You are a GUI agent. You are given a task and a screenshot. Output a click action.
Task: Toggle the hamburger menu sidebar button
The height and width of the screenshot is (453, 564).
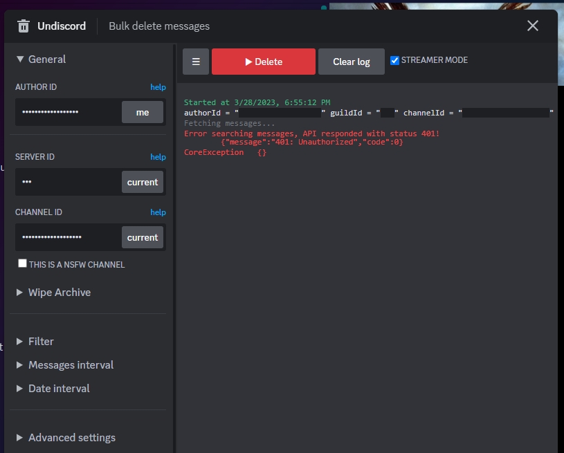click(196, 62)
